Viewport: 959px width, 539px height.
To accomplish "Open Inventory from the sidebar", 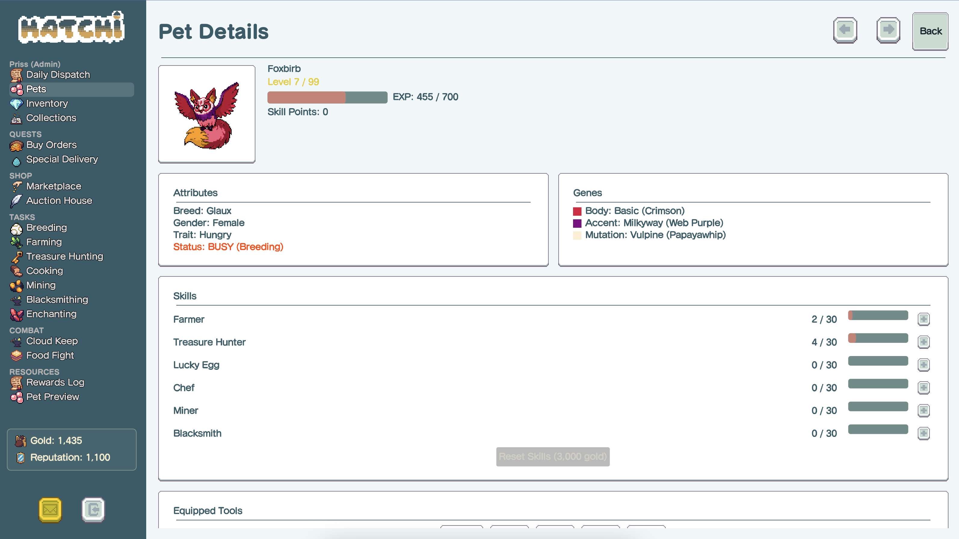I will 47,103.
